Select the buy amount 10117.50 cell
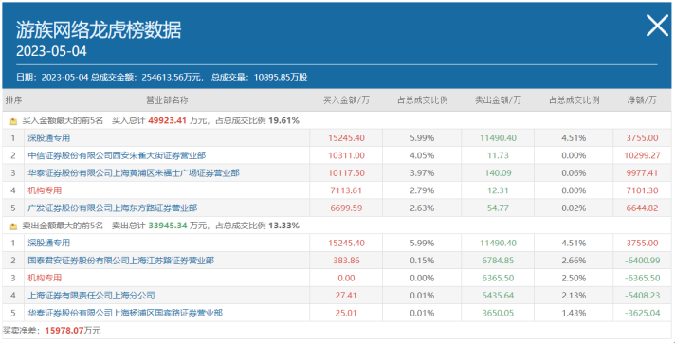Image resolution: width=675 pixels, height=343 pixels. coord(346,173)
